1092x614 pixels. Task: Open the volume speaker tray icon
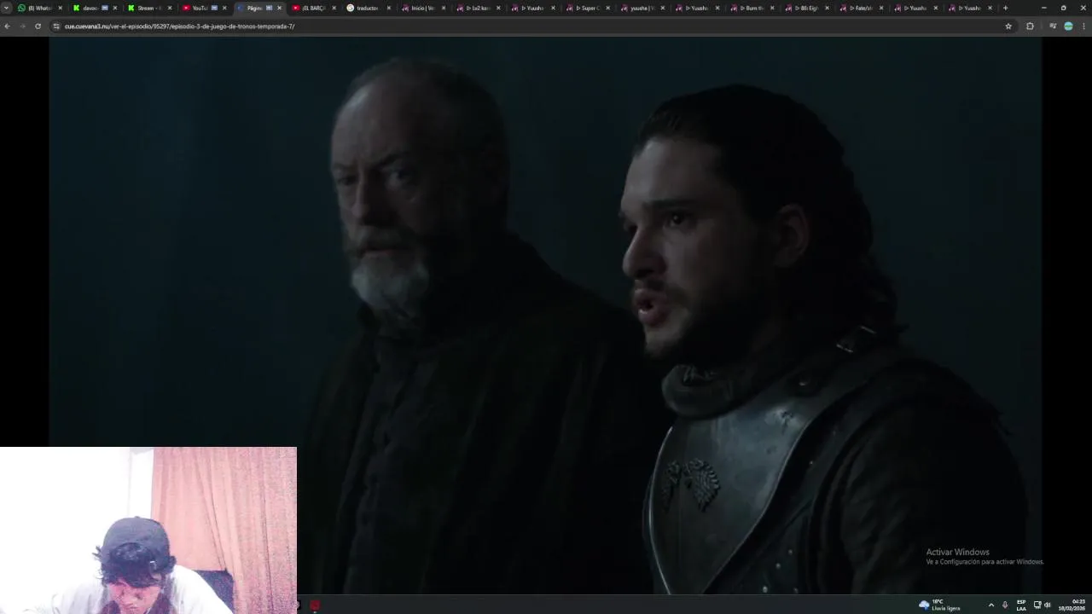[1048, 605]
